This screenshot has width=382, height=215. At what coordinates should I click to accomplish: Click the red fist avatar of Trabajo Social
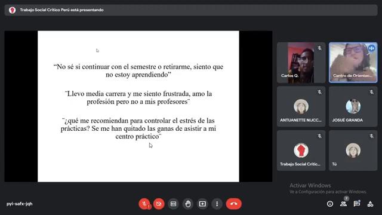301,150
